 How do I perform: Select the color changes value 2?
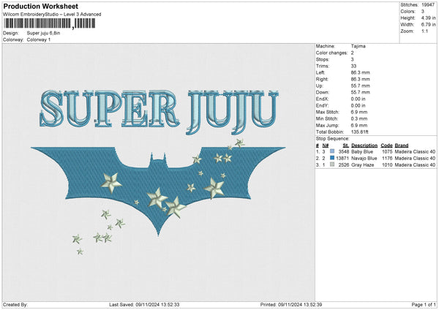coord(352,53)
